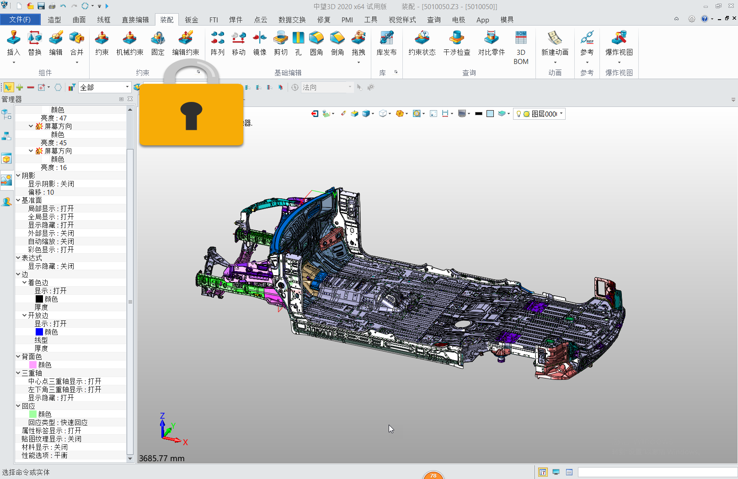Click the red minus remove-from-selection icon
Image resolution: width=738 pixels, height=479 pixels.
31,87
